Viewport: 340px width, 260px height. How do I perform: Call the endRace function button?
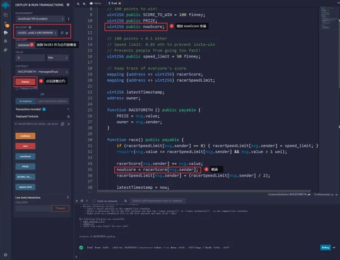pyautogui.click(x=25, y=136)
